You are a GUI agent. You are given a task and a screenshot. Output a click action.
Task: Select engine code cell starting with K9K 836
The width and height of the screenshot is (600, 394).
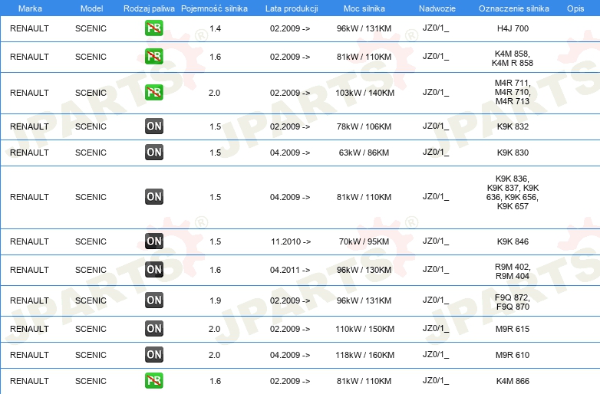pos(513,192)
